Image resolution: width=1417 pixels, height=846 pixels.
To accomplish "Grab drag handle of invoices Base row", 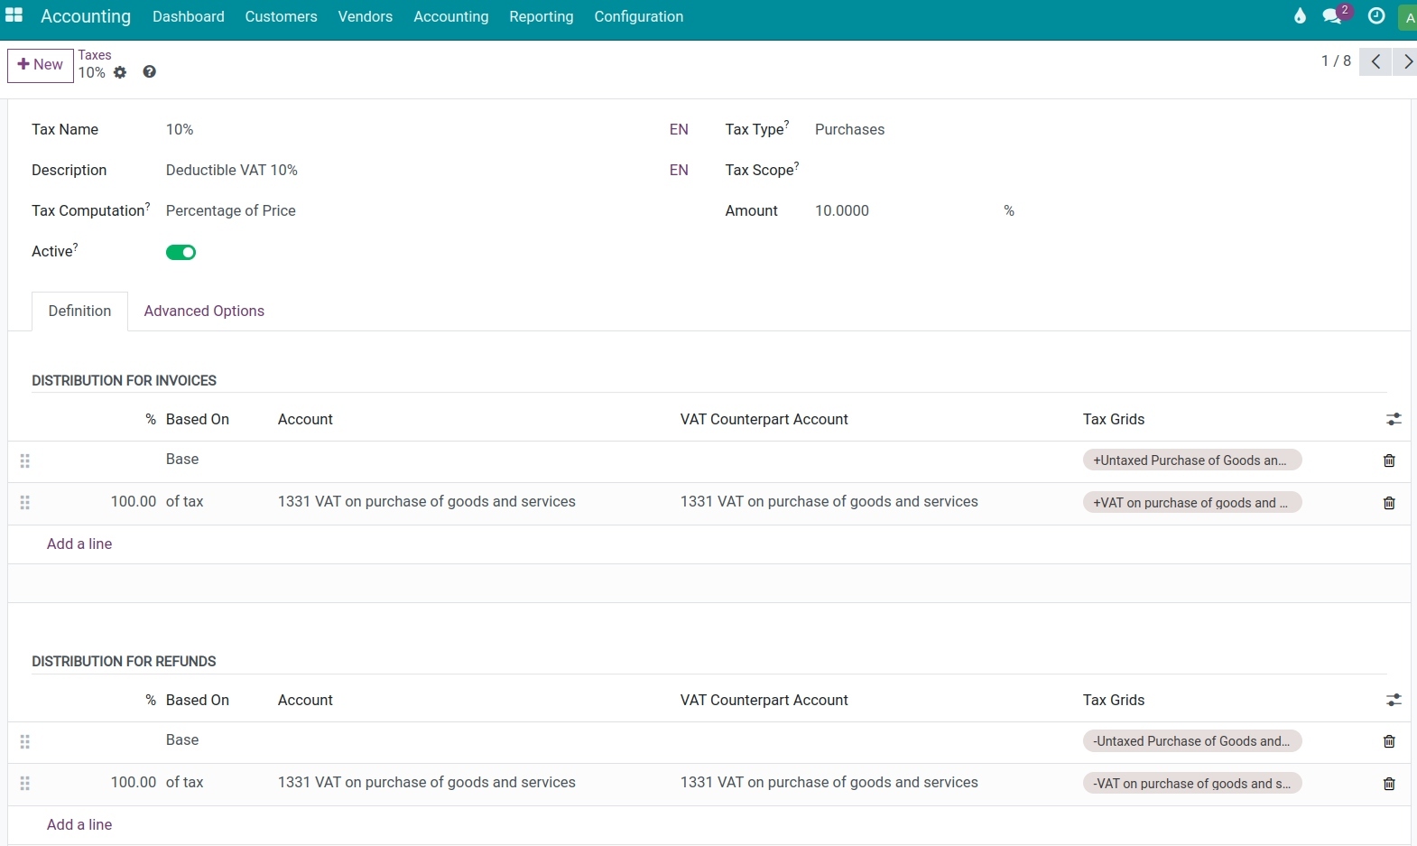I will tap(24, 460).
